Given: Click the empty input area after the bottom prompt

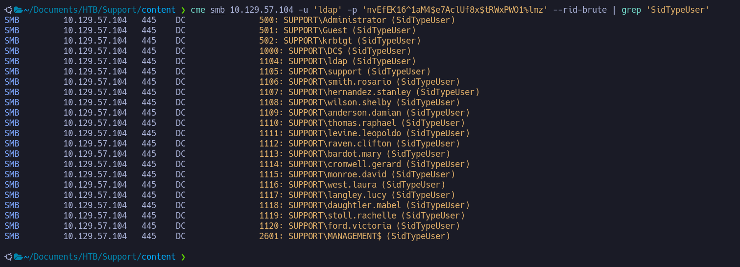Looking at the screenshot, I should point(343,257).
